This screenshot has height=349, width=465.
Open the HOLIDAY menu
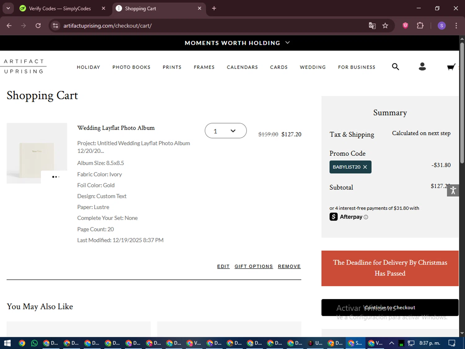(x=88, y=67)
